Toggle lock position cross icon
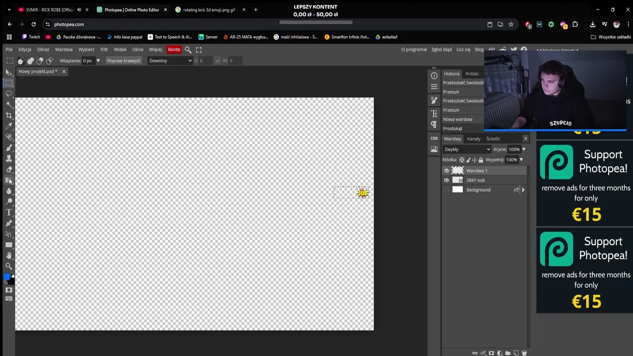 coord(475,160)
